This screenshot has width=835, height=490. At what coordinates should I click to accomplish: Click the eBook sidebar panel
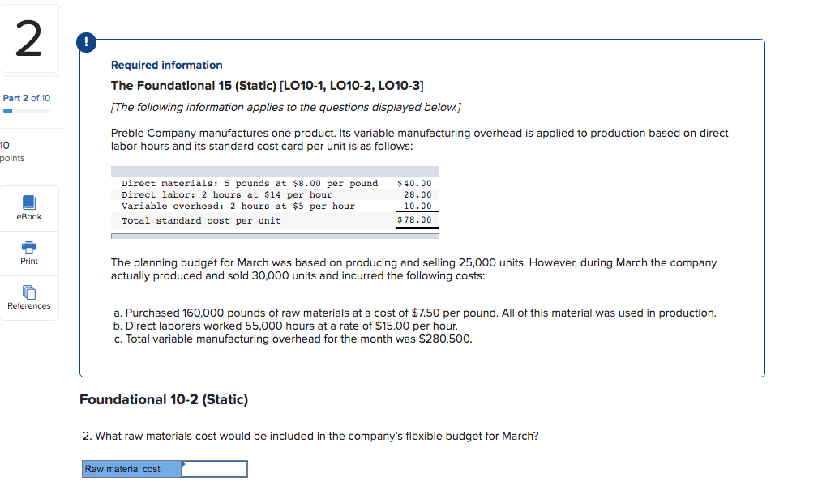(x=29, y=207)
